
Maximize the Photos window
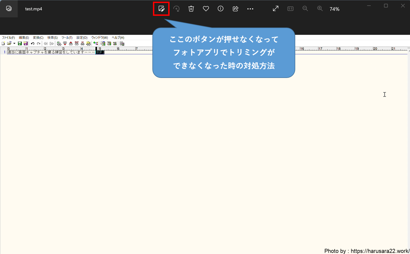[x=386, y=6]
